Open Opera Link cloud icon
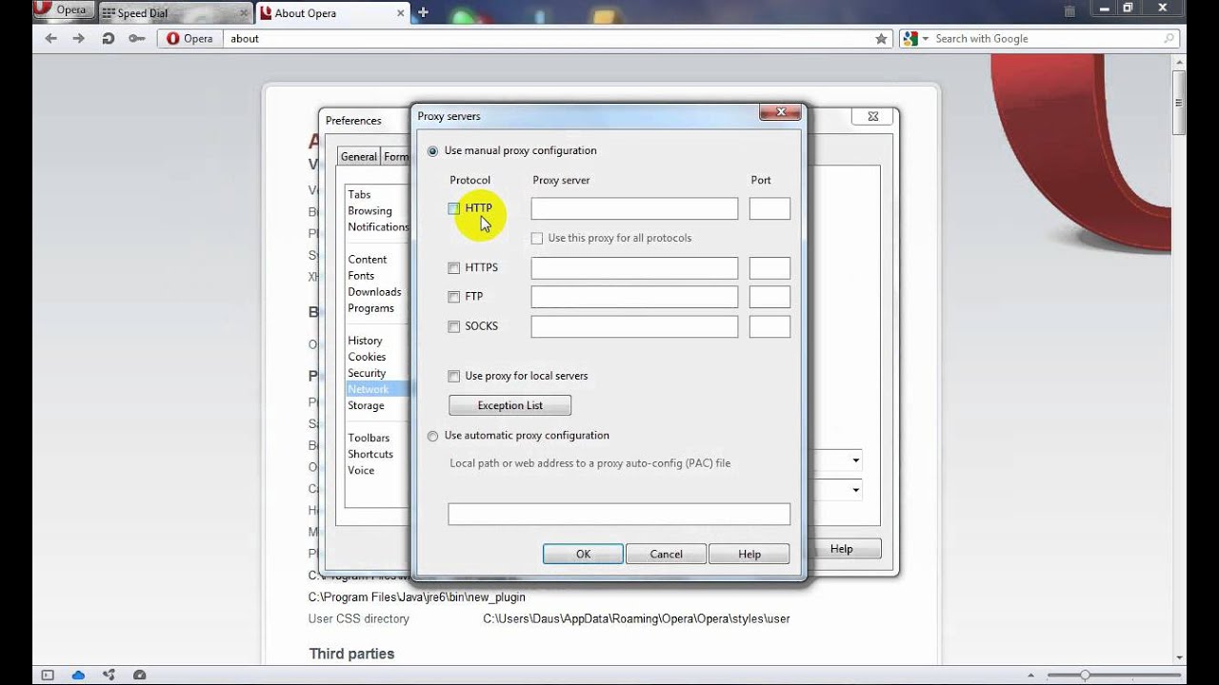The width and height of the screenshot is (1219, 685). [x=78, y=675]
